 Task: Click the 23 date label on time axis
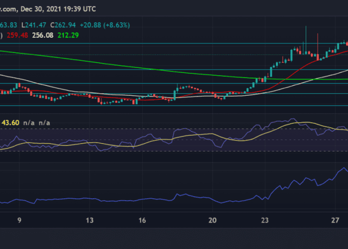264,220
